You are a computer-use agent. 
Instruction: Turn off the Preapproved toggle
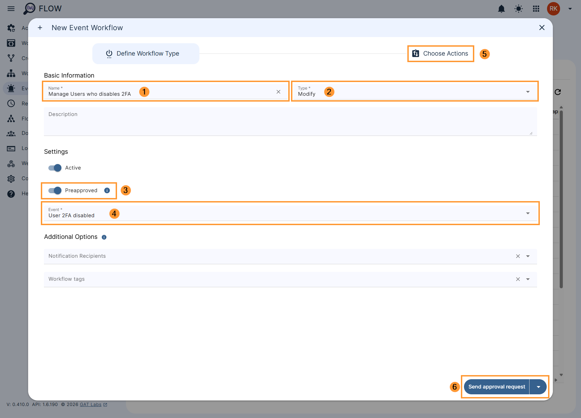click(55, 190)
